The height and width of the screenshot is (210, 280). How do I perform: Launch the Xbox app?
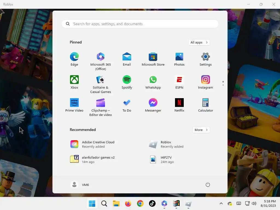(74, 82)
